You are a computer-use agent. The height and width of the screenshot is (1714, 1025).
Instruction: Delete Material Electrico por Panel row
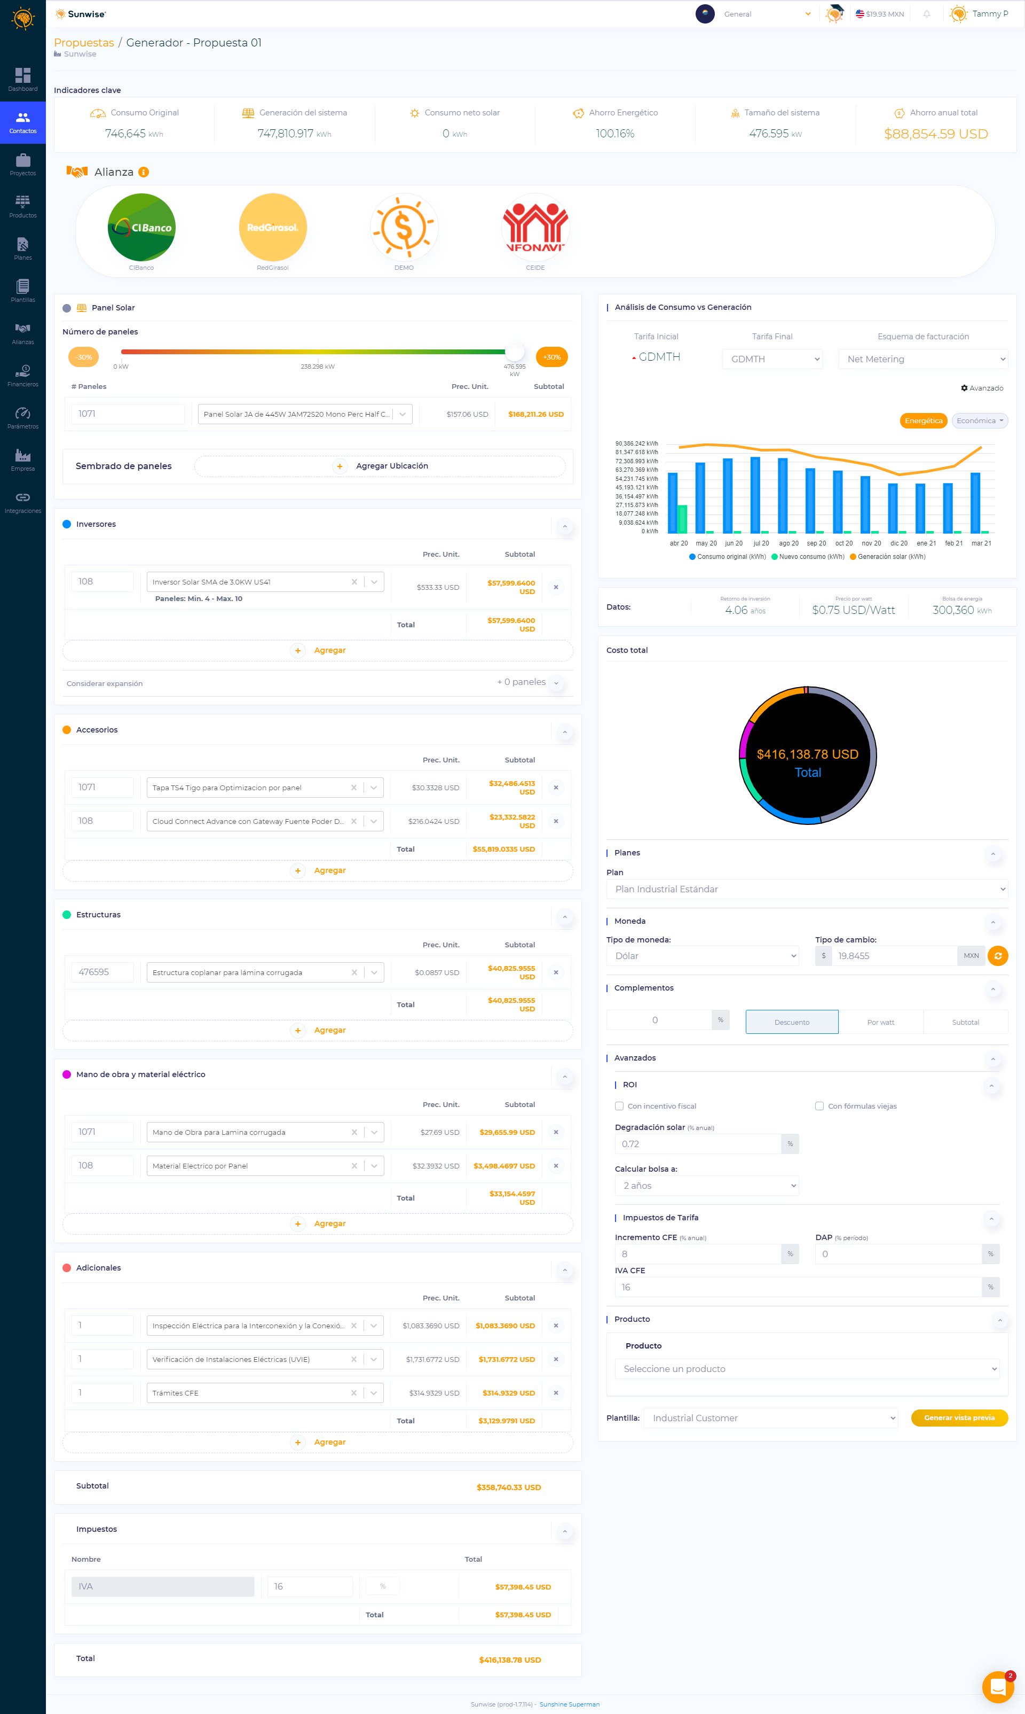[556, 1165]
